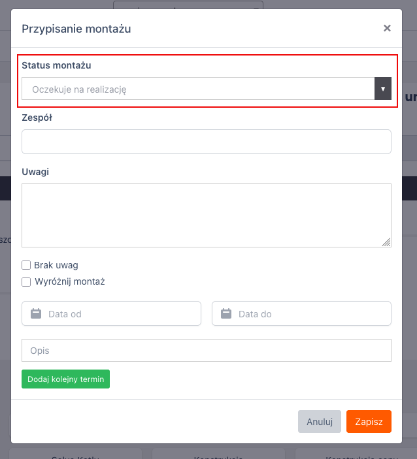The image size is (417, 459).
Task: Open the Oczekuje na realizację select field
Action: tap(197, 89)
